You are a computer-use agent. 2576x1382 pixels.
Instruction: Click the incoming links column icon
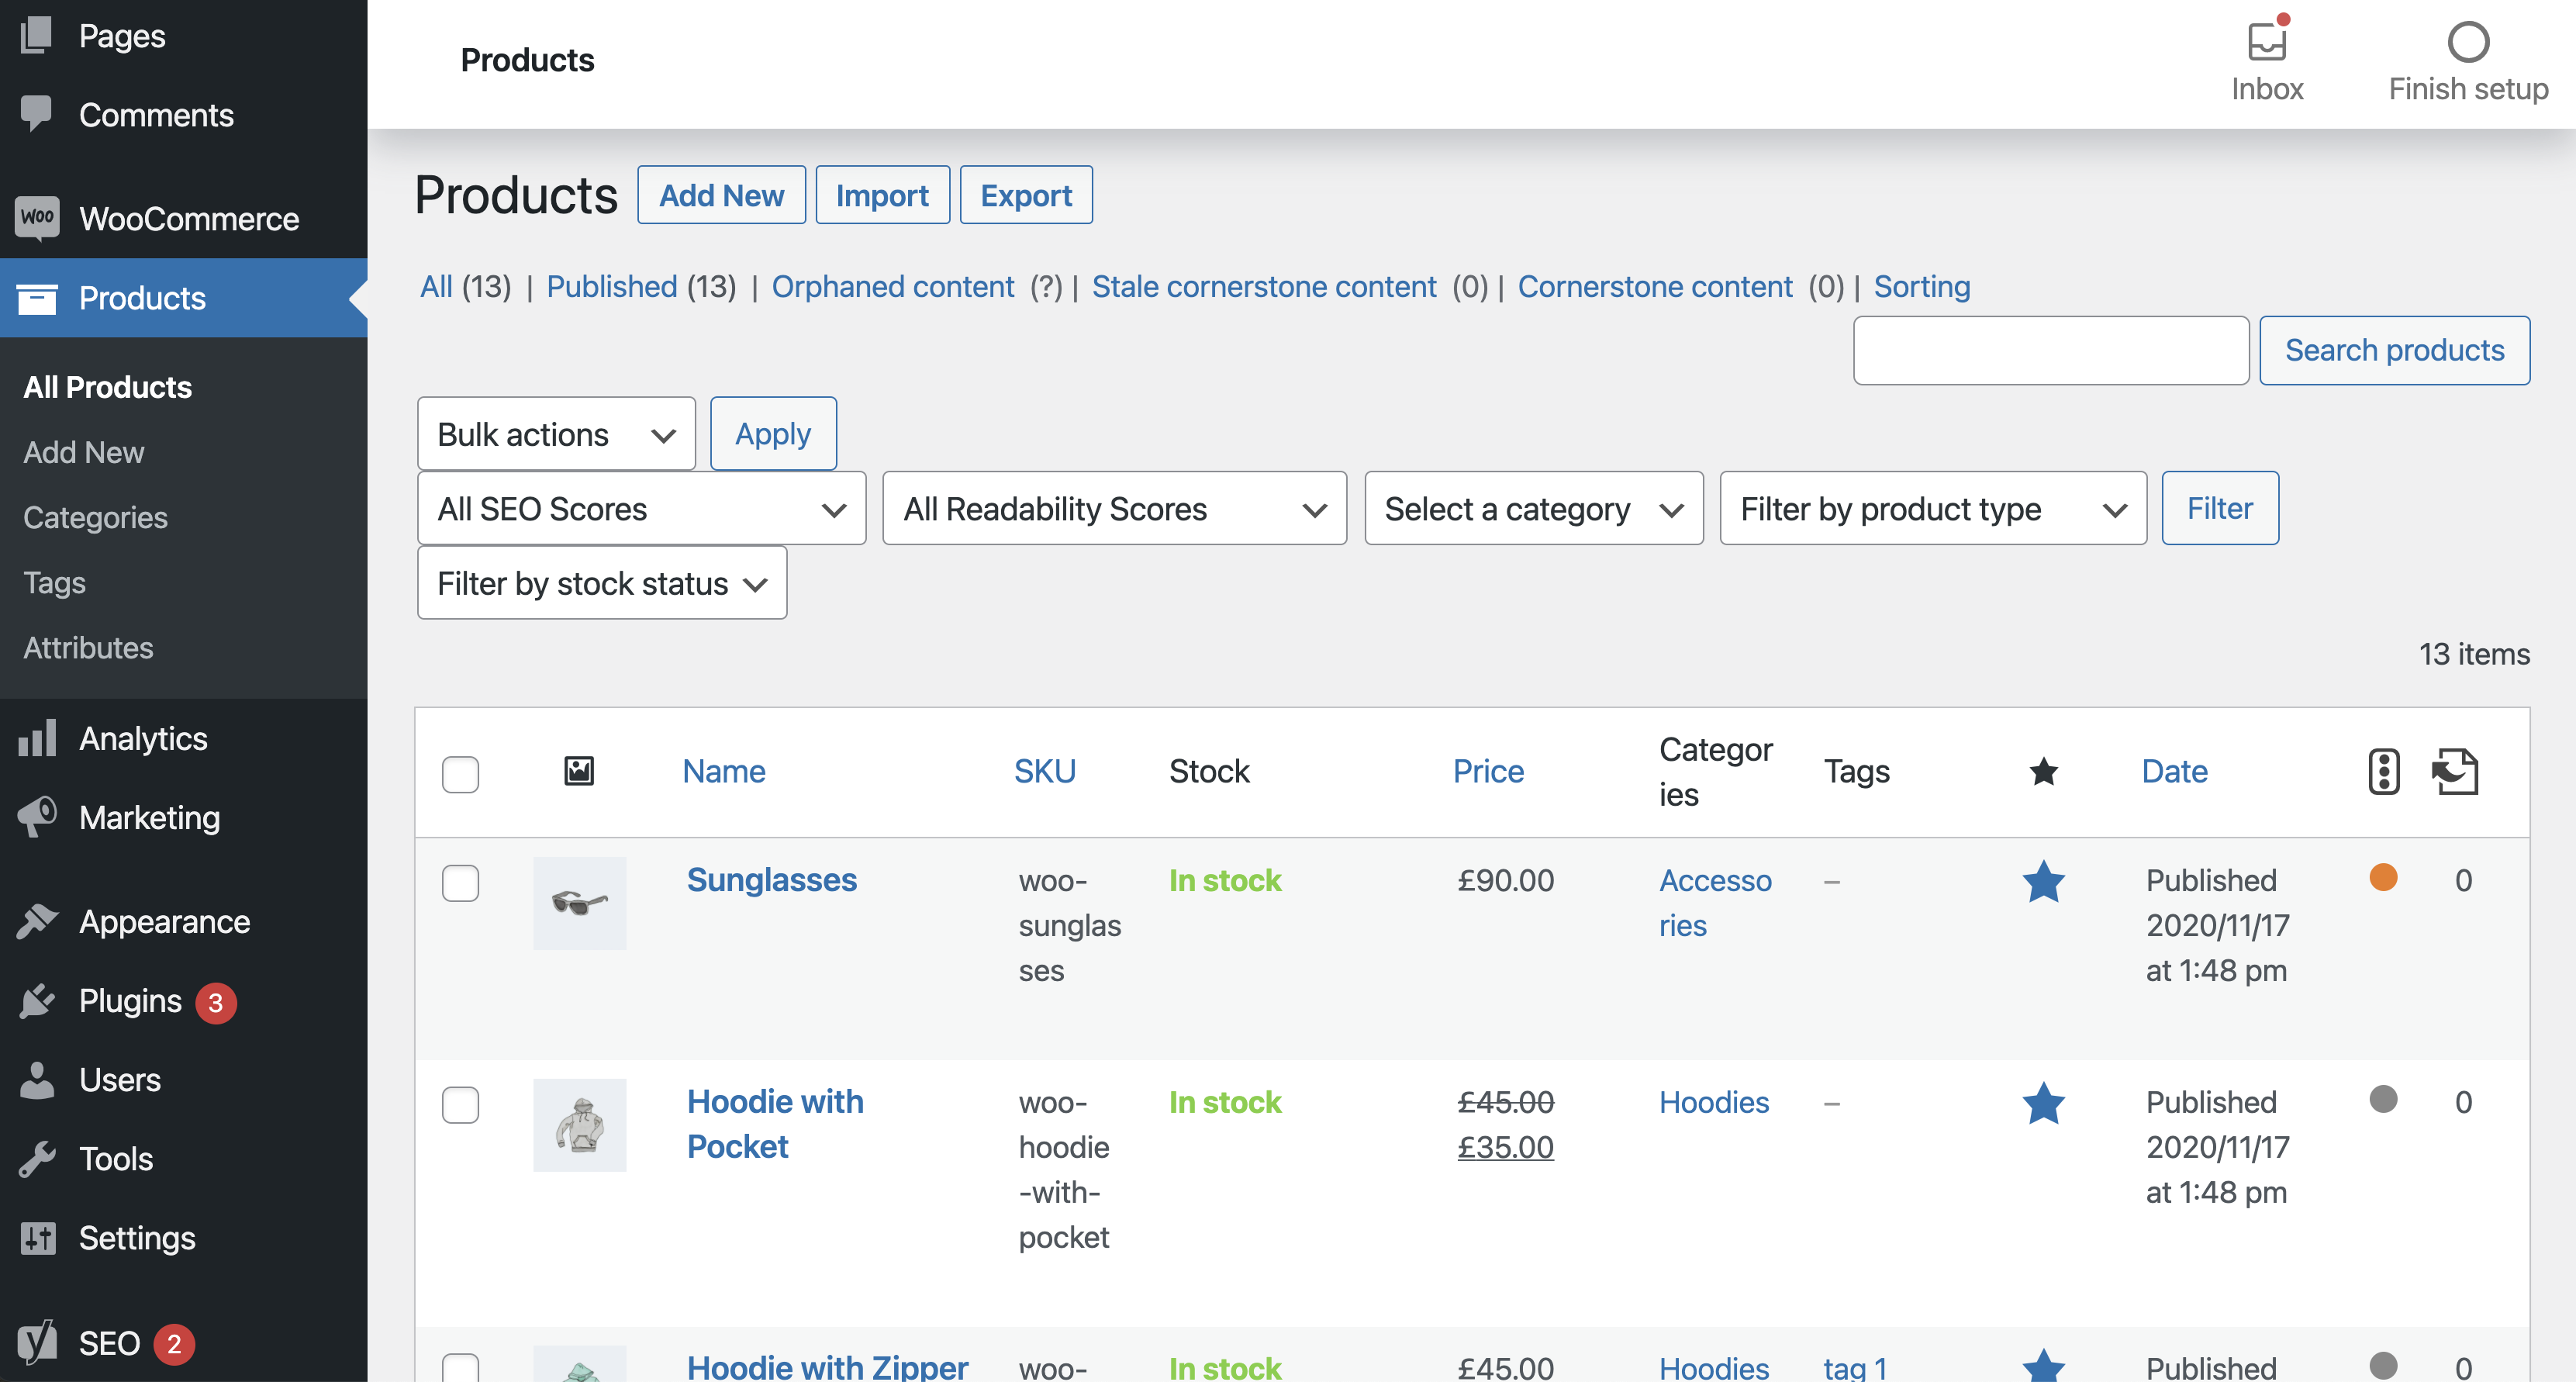point(2455,772)
